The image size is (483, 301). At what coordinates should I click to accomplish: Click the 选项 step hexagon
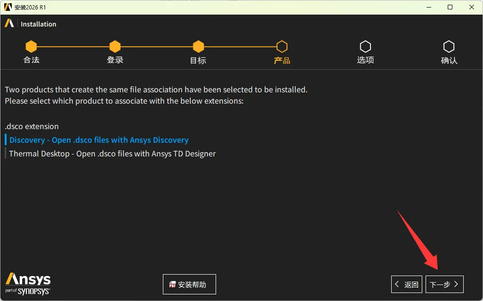point(365,47)
